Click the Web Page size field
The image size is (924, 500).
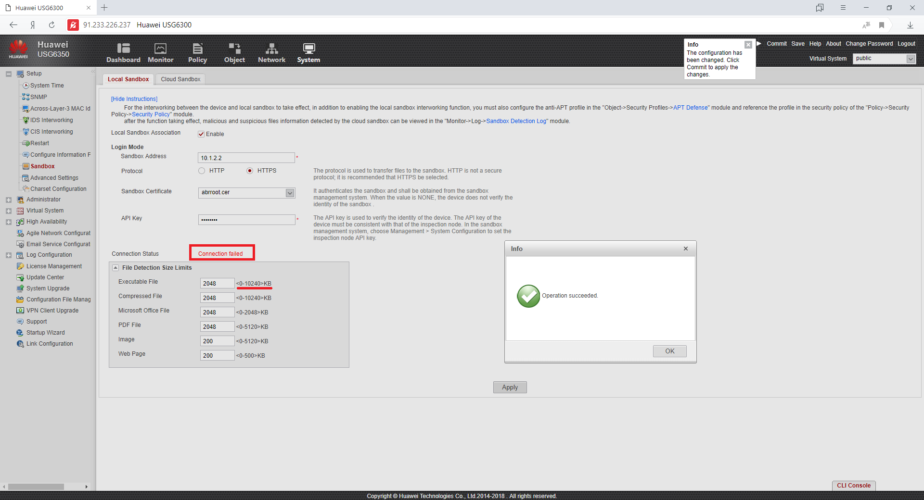[217, 356]
